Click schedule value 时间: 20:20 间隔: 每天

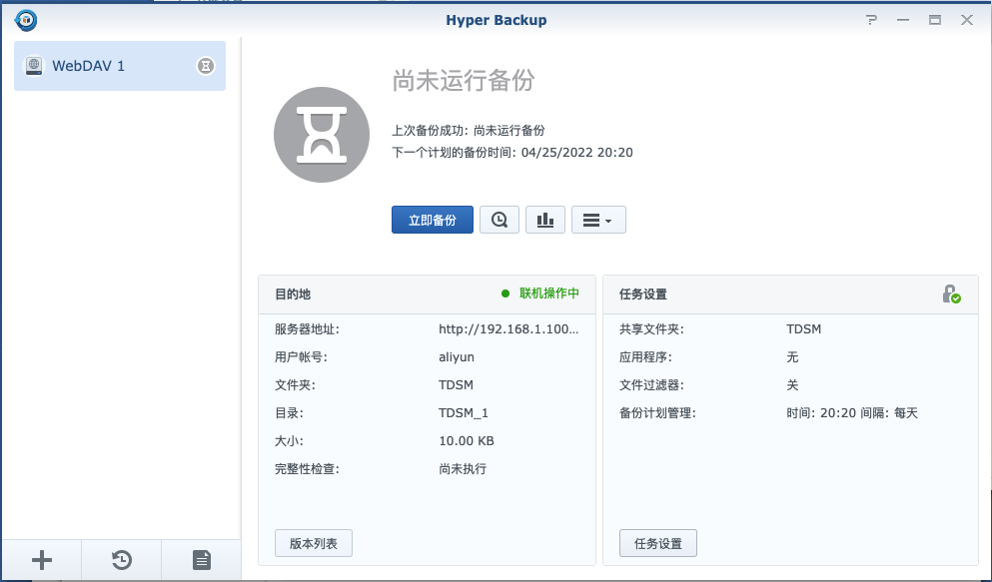pyautogui.click(x=852, y=412)
